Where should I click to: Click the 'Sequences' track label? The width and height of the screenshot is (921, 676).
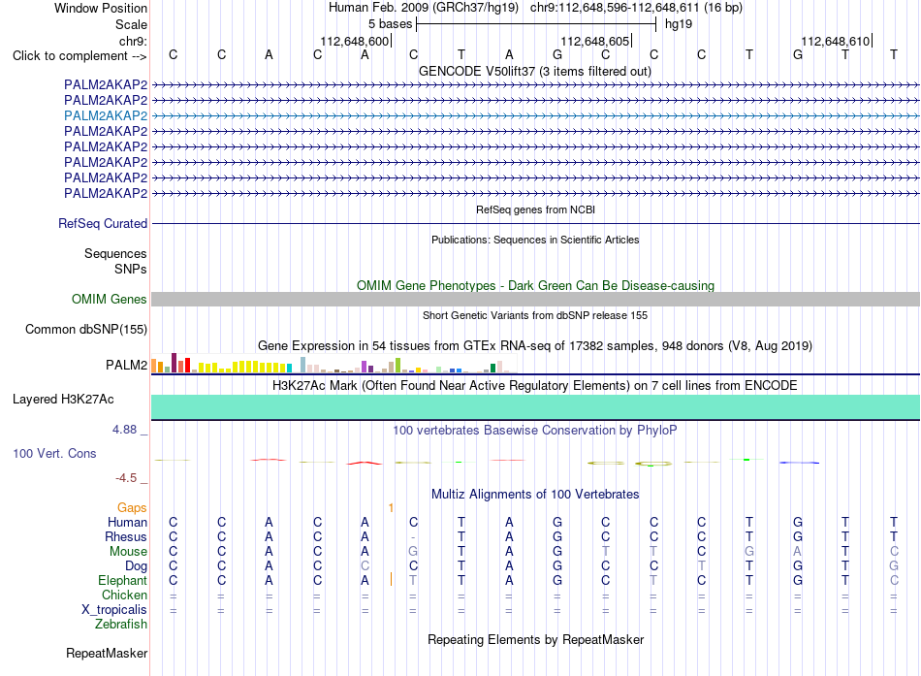tap(115, 253)
